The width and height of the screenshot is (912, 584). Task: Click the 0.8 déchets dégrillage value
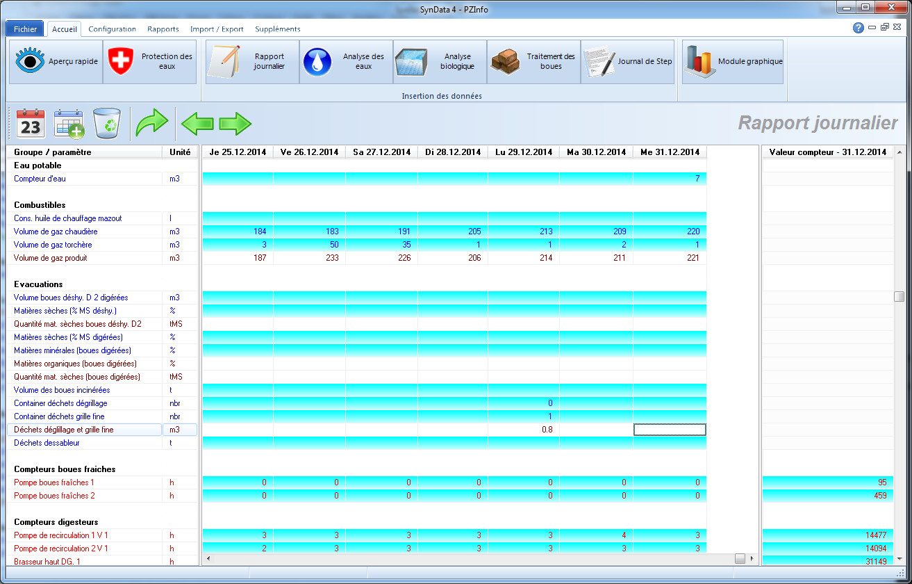(x=524, y=430)
